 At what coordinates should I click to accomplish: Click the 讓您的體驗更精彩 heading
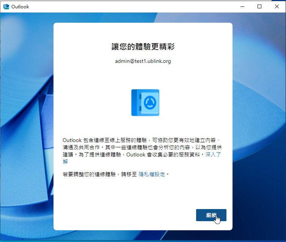(143, 47)
